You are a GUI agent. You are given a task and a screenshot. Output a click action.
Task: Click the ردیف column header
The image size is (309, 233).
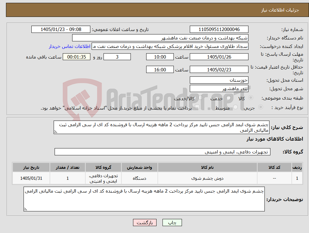(x=297, y=167)
